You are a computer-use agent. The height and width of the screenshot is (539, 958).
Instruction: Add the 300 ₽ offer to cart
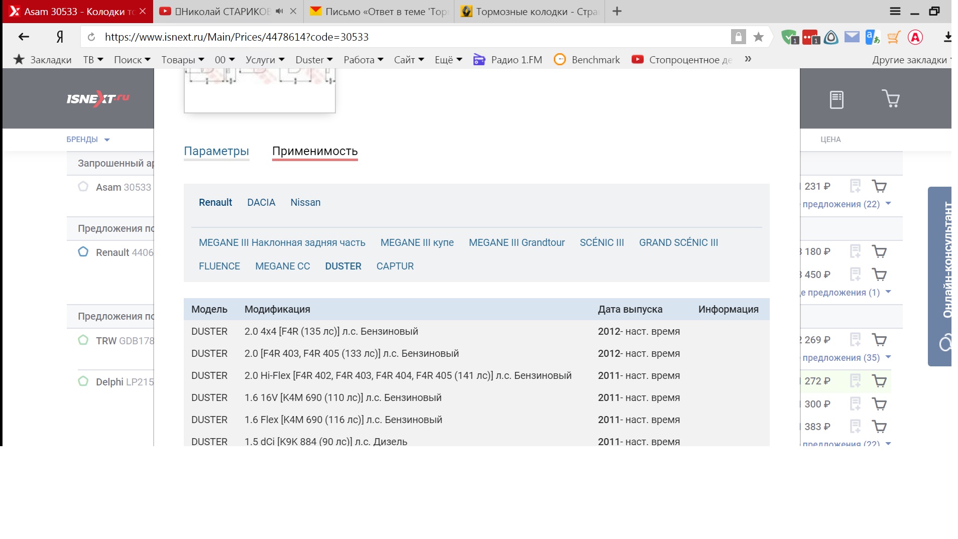[x=879, y=404]
